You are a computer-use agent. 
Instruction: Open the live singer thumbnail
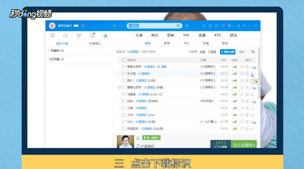pyautogui.click(x=126, y=142)
